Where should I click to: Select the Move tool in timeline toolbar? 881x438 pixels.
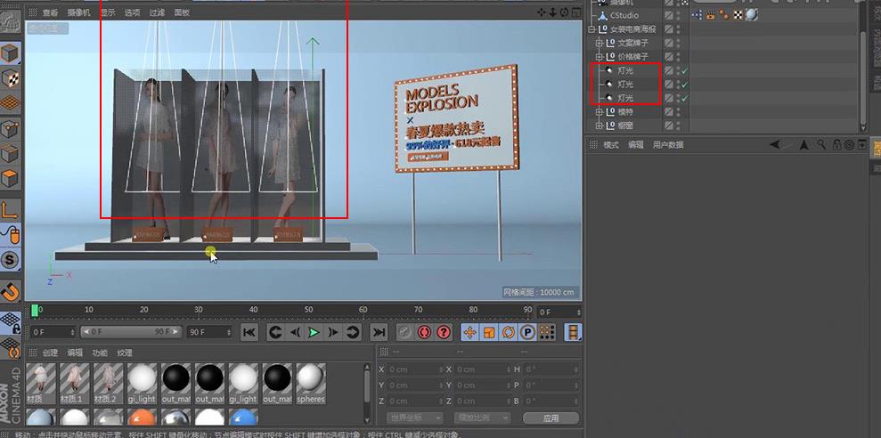[x=469, y=332]
